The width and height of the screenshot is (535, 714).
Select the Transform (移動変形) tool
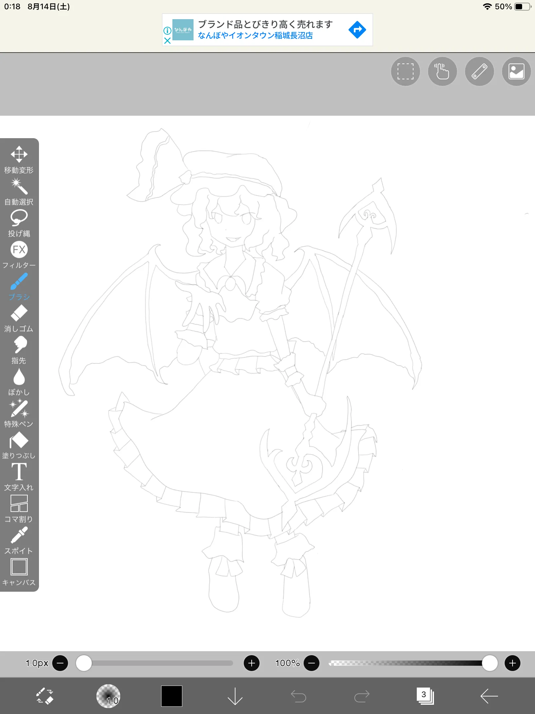tap(19, 160)
